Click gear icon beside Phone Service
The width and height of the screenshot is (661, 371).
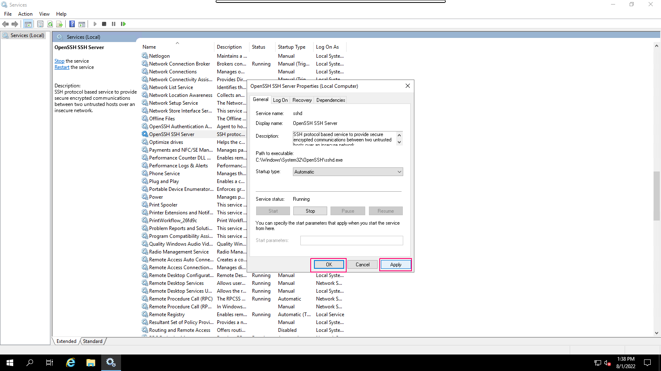(x=145, y=173)
